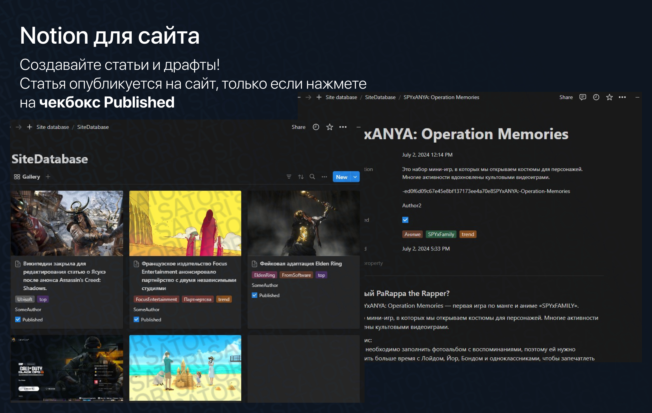652x413 pixels.
Task: Click SiteDatabase breadcrumb in article window
Action: (x=380, y=97)
